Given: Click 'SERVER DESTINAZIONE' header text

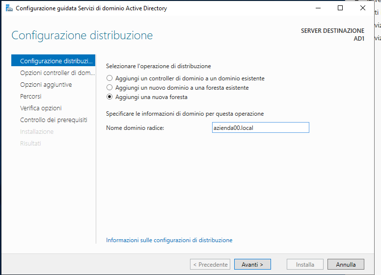Looking at the screenshot, I should pos(333,31).
